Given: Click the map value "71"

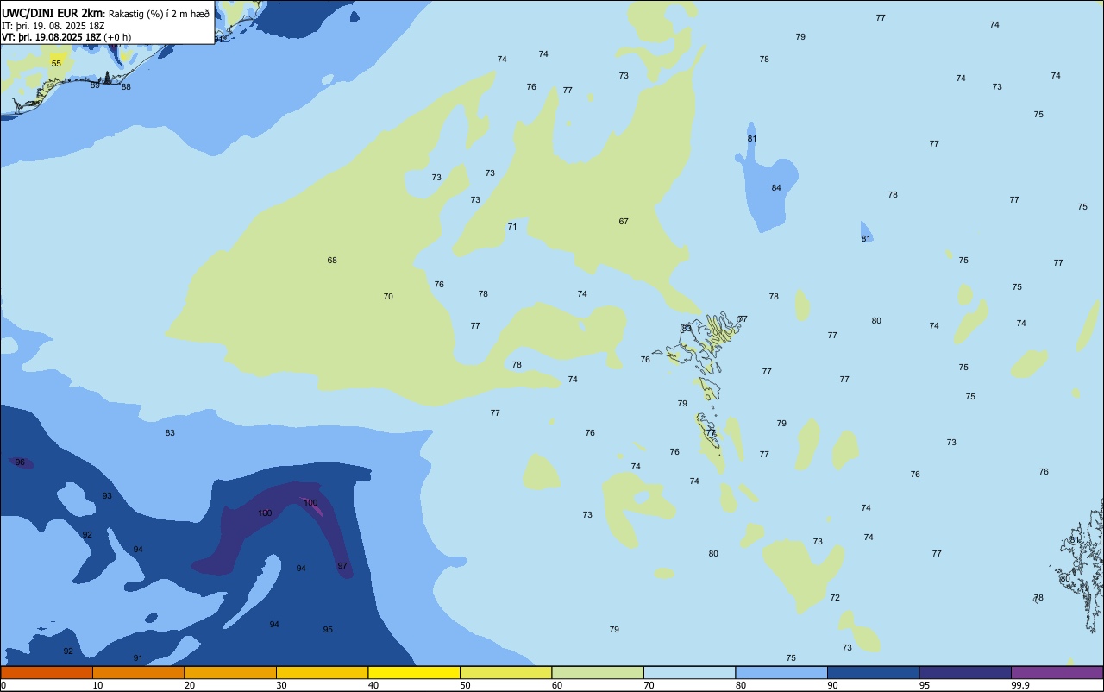Looking at the screenshot, I should pyautogui.click(x=512, y=227).
